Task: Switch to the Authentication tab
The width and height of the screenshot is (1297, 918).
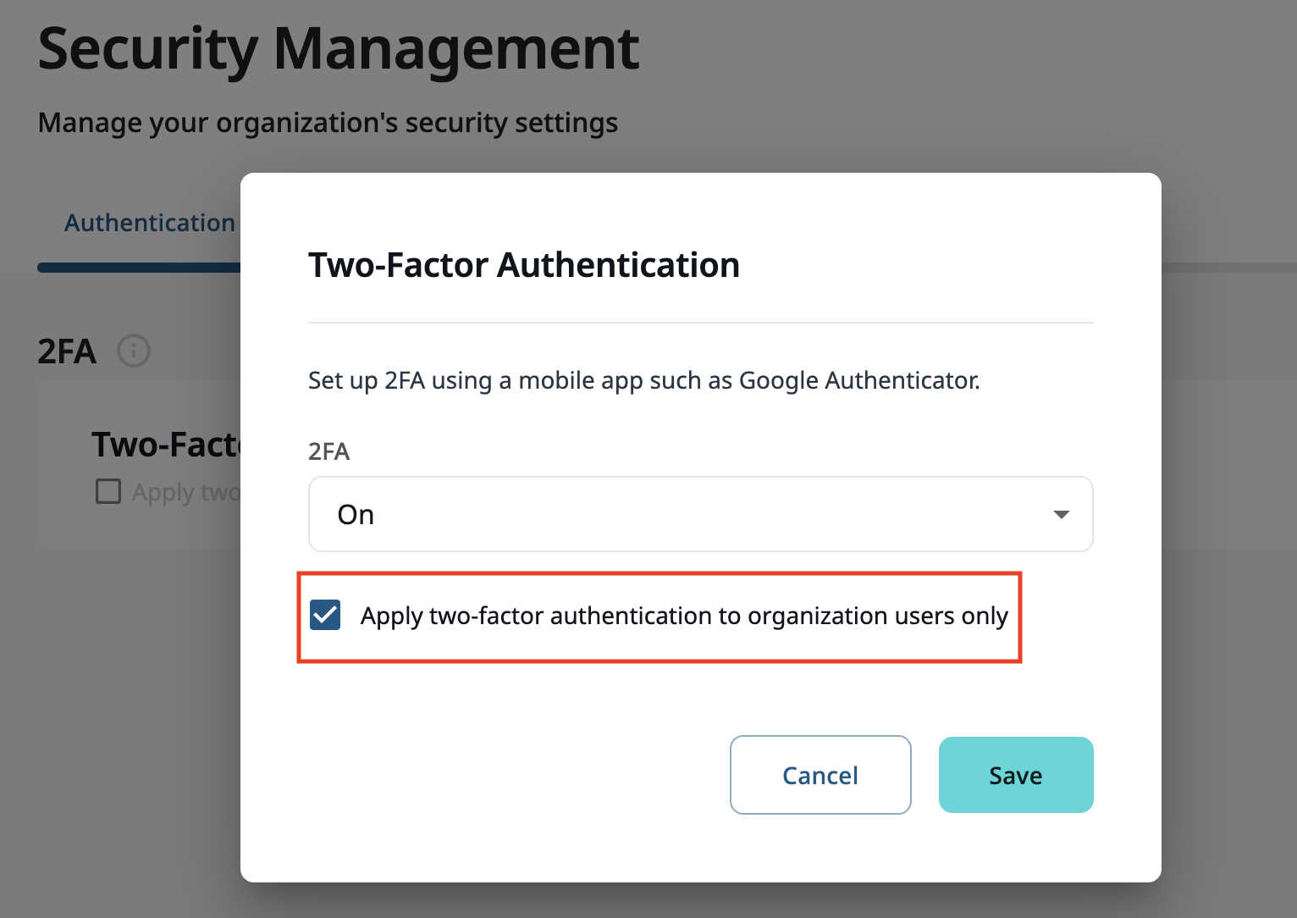Action: coord(149,222)
